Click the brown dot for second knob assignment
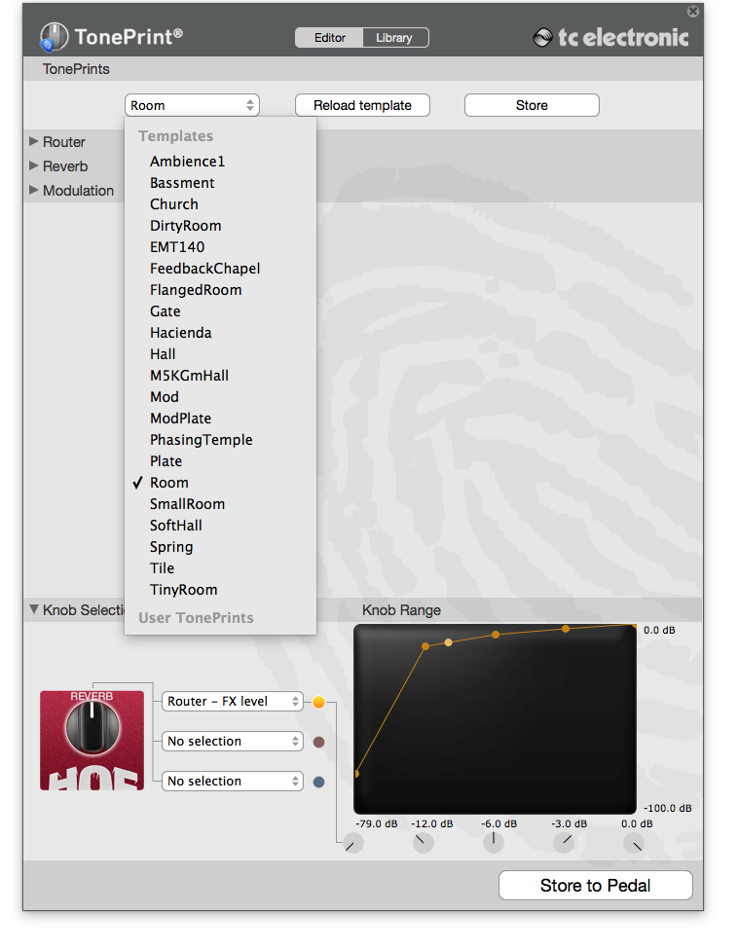 318,742
